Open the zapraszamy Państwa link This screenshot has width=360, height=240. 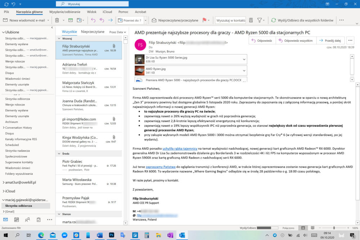(x=161, y=167)
